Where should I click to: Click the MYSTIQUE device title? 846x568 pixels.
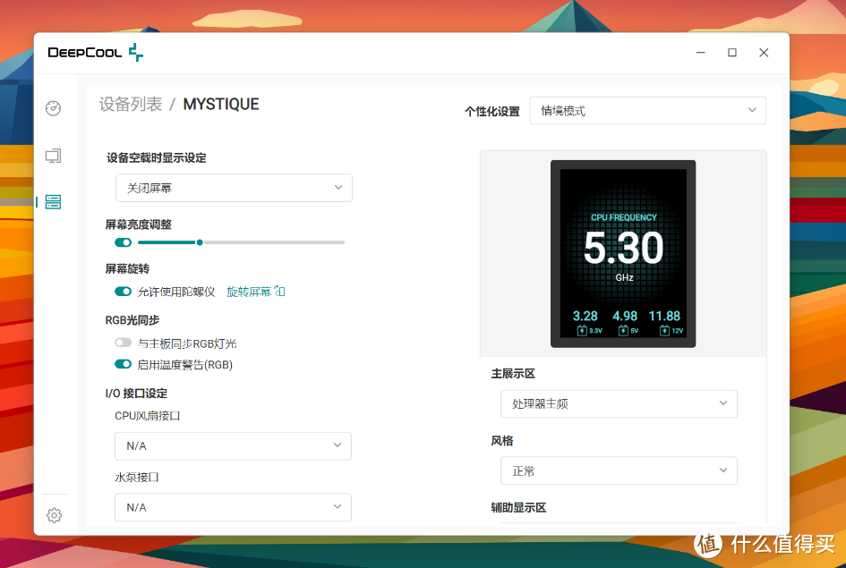[221, 104]
